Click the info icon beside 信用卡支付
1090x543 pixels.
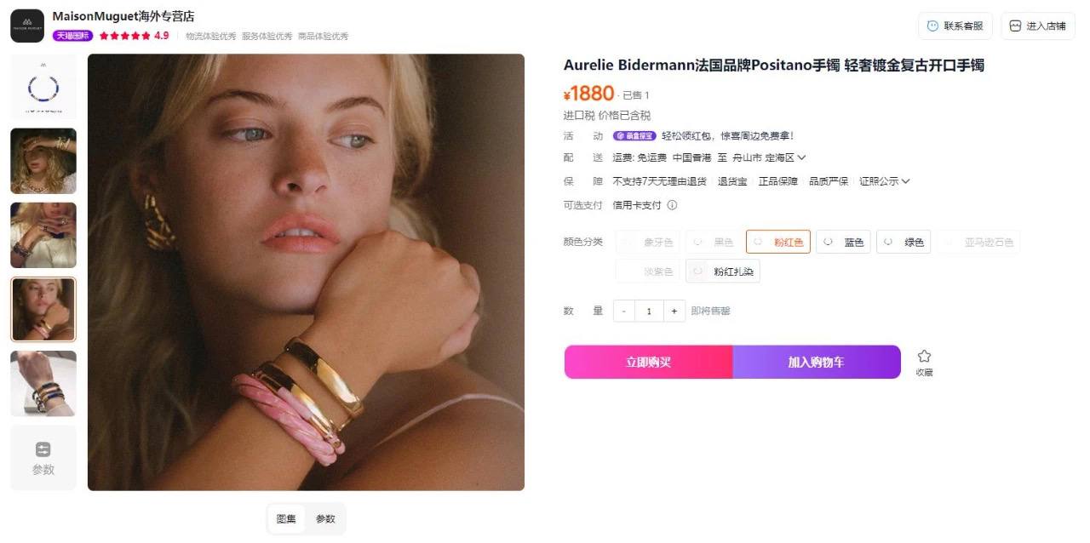pyautogui.click(x=672, y=205)
